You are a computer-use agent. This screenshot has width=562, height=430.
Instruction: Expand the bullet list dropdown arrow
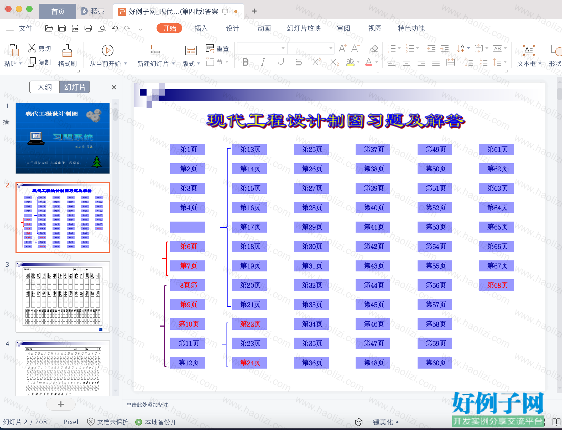point(399,48)
